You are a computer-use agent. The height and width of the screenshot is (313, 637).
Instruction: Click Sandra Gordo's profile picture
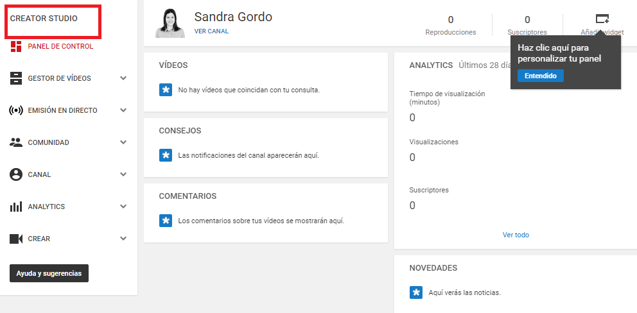[x=170, y=23]
